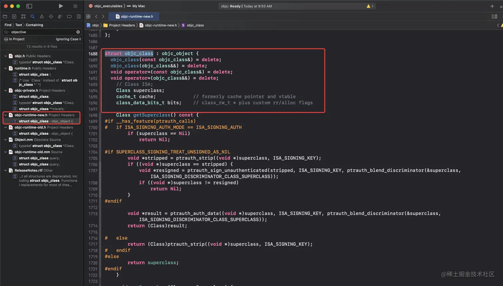Viewport: 503px width, 286px height.
Task: Click the 'objc: Ready' activity status
Action: coord(247,6)
